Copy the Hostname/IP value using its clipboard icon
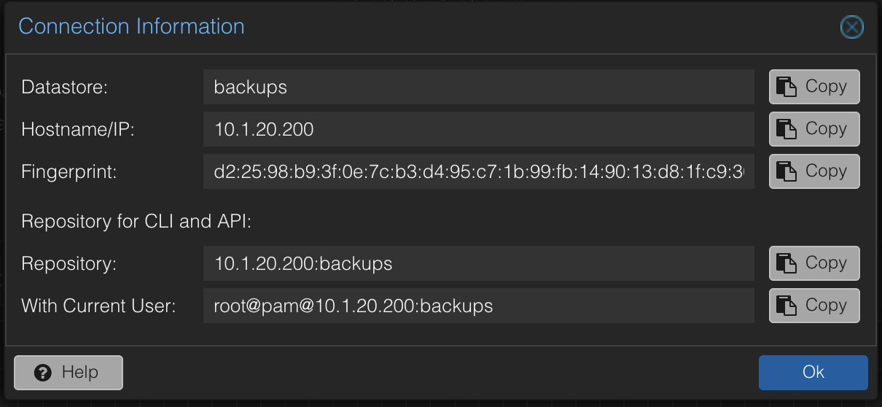The height and width of the screenshot is (407, 882). [x=786, y=129]
